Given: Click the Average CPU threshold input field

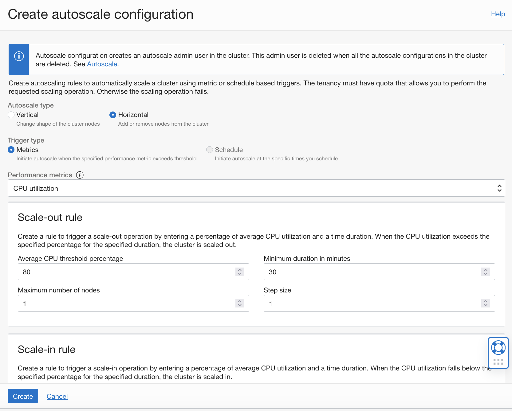Looking at the screenshot, I should pyautogui.click(x=123, y=272).
